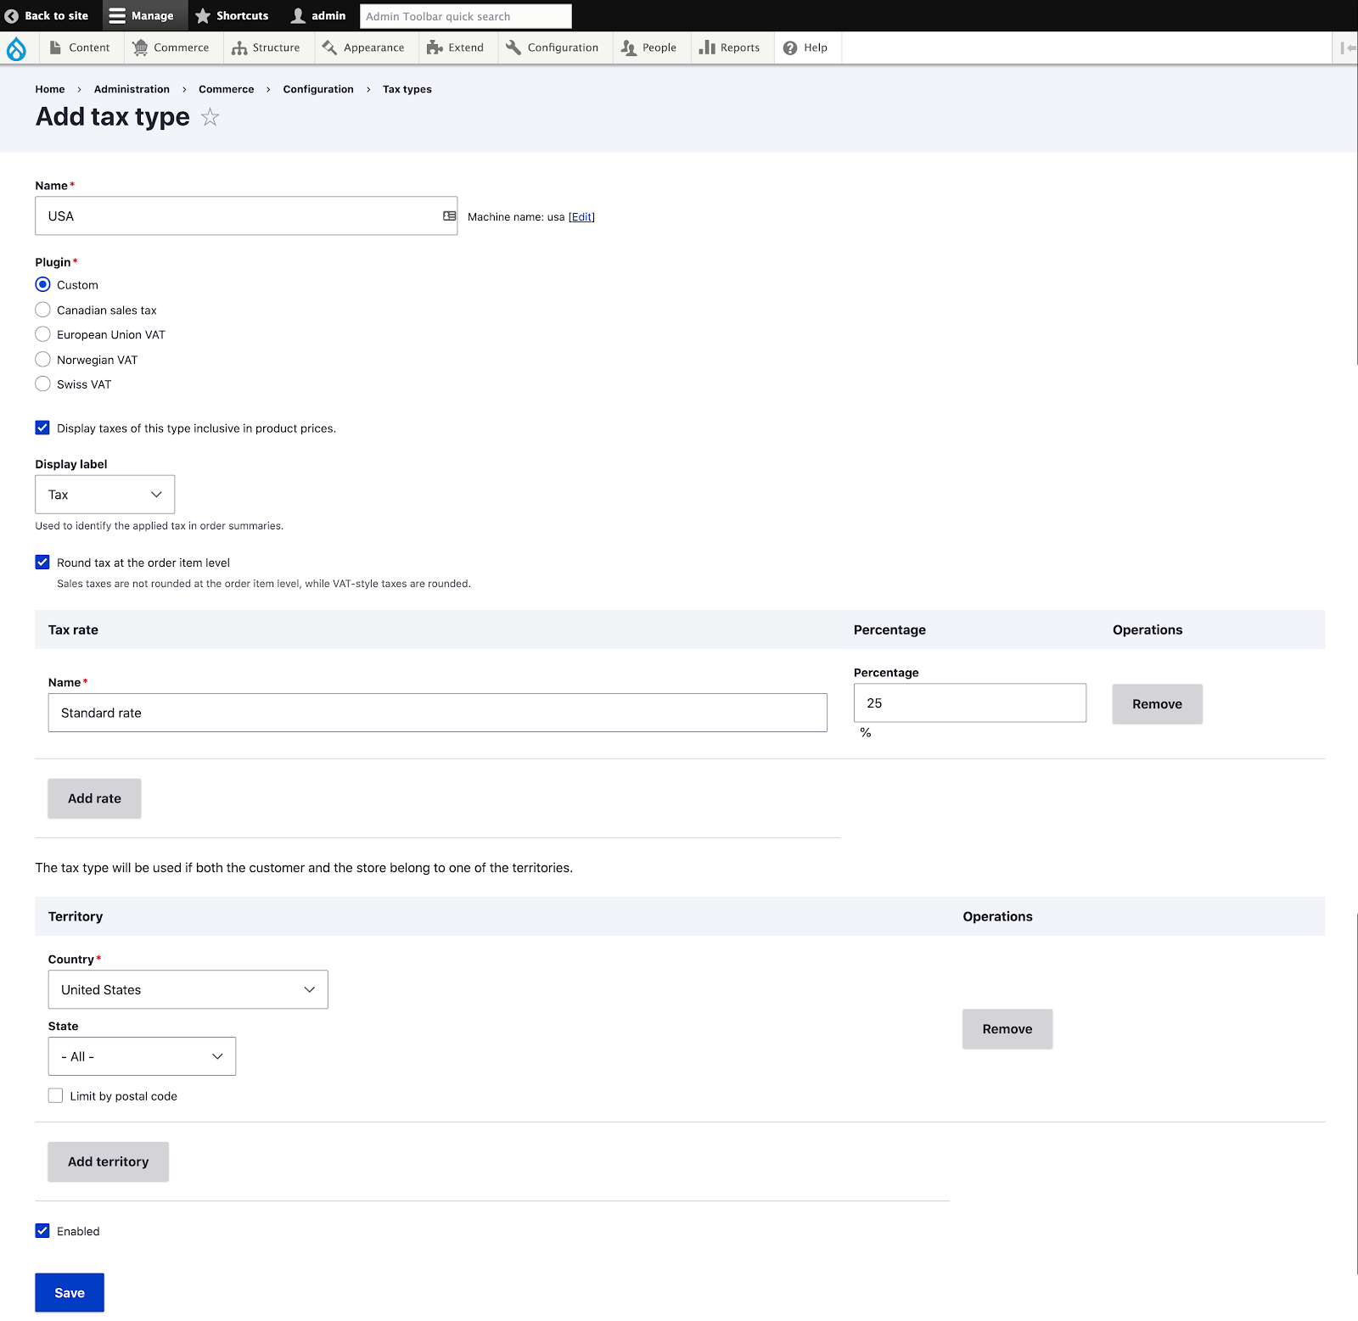Click the Help question mark item
This screenshot has width=1358, height=1321.
pyautogui.click(x=805, y=48)
